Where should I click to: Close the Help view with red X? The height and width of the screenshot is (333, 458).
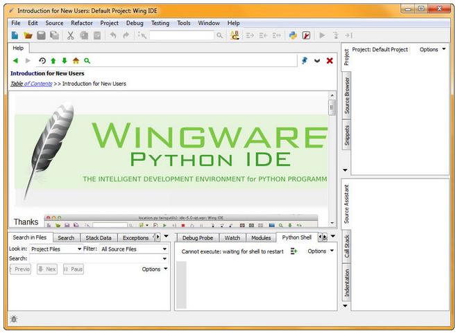click(330, 61)
